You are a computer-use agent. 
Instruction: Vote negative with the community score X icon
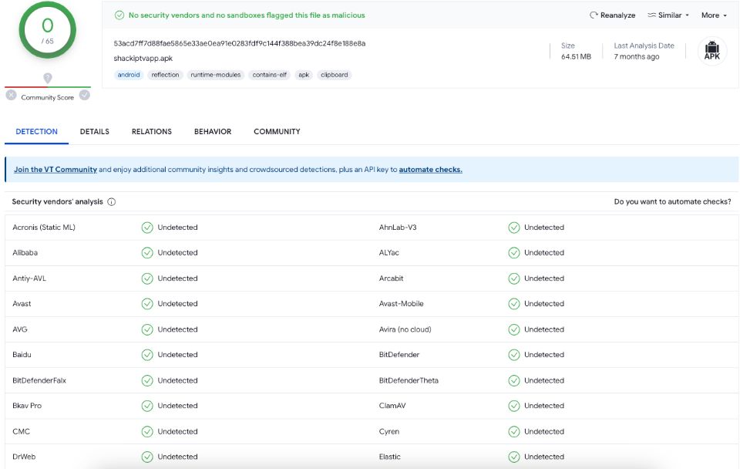point(12,95)
